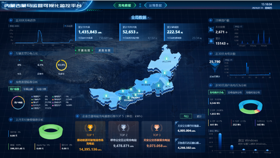This screenshot has width=280, height=158.
Task: Click the 399,351.48 元 payment amount
Action: [18, 148]
